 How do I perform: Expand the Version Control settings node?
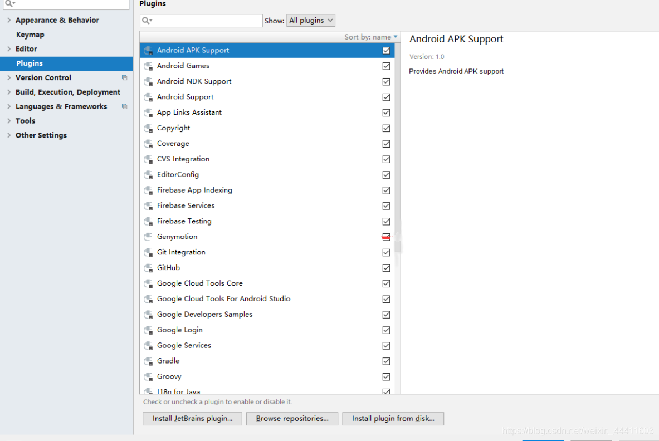[9, 78]
